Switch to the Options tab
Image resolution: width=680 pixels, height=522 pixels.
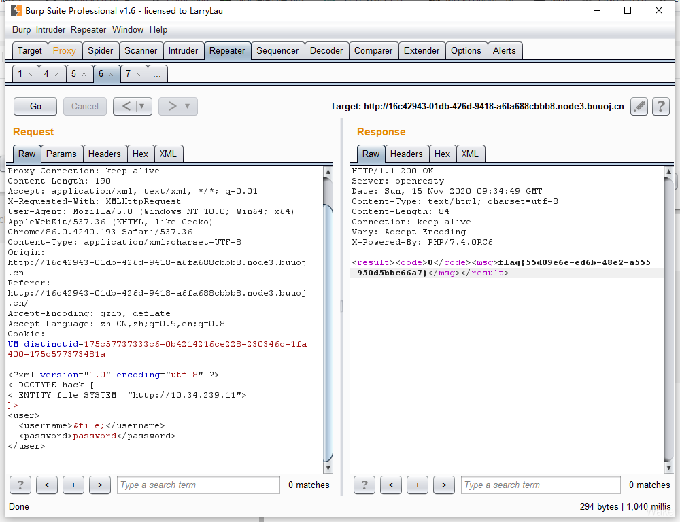(466, 51)
